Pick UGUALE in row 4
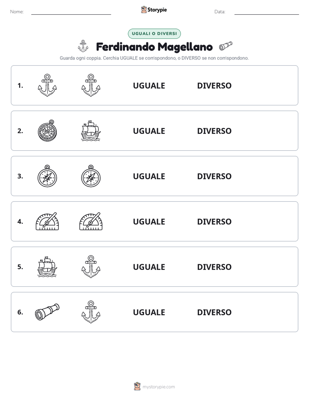 coord(149,222)
